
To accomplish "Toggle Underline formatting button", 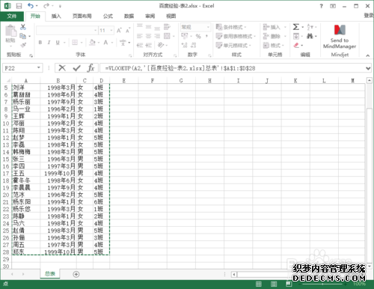I will tap(58, 43).
